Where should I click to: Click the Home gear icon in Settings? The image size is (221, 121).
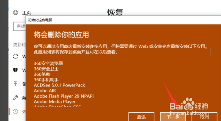[15, 13]
